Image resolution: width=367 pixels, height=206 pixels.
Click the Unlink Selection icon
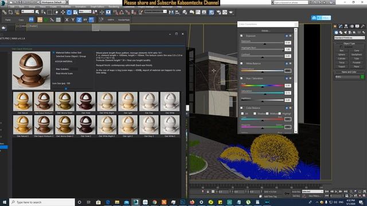click(10, 12)
